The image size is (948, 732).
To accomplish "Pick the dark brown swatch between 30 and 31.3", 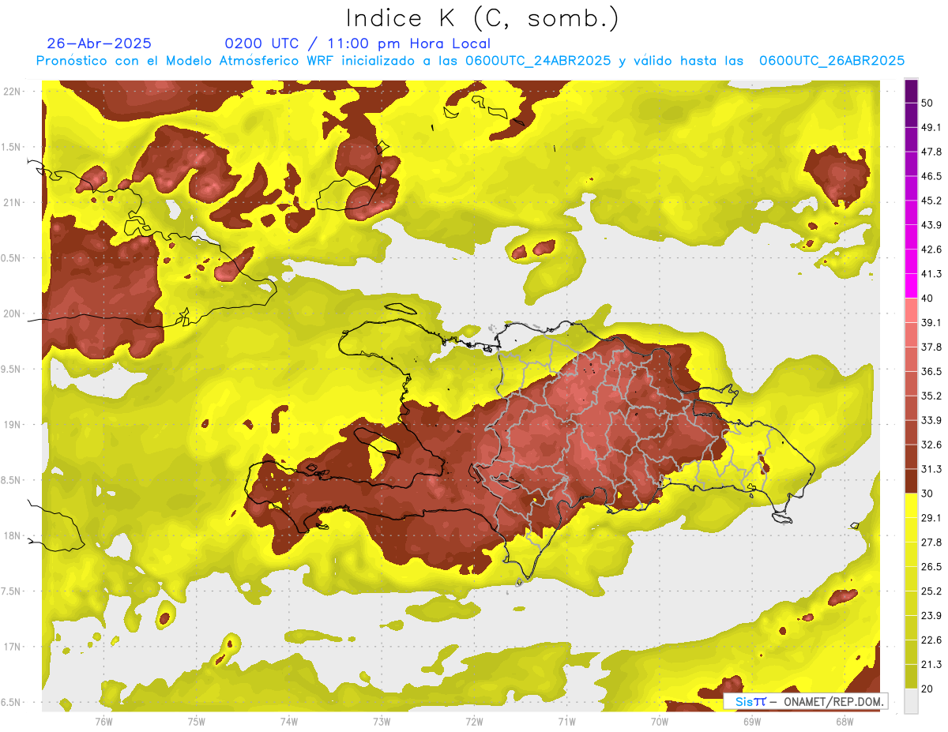I will (911, 481).
